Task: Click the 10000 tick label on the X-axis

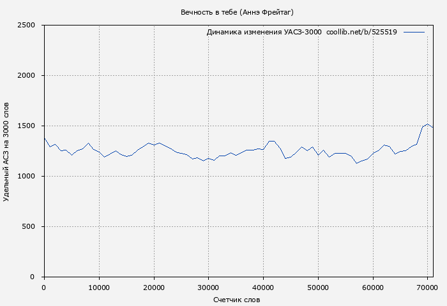Action: (98, 288)
